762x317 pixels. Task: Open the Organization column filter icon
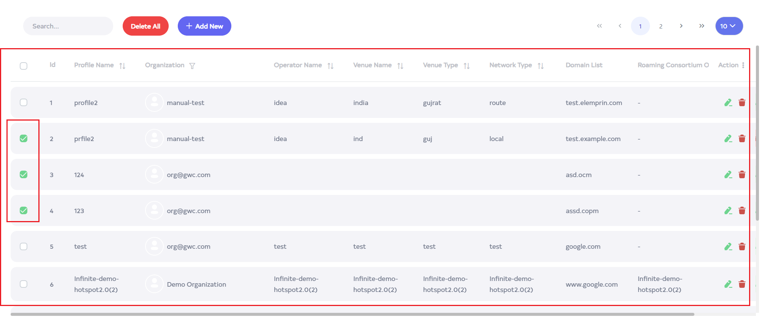[192, 66]
